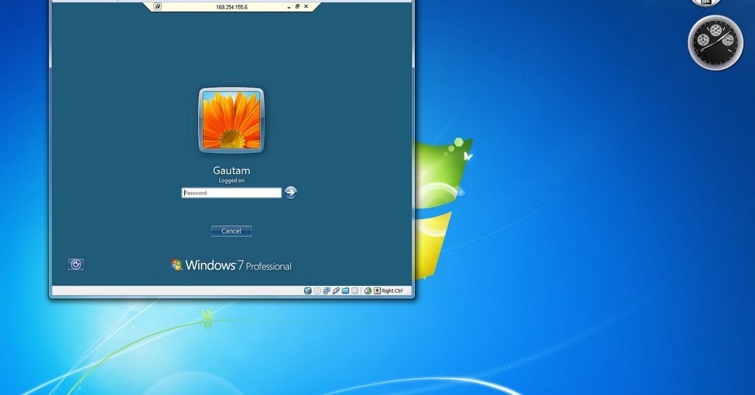Click the optical disc status icon
The height and width of the screenshot is (395, 755).
(x=317, y=291)
